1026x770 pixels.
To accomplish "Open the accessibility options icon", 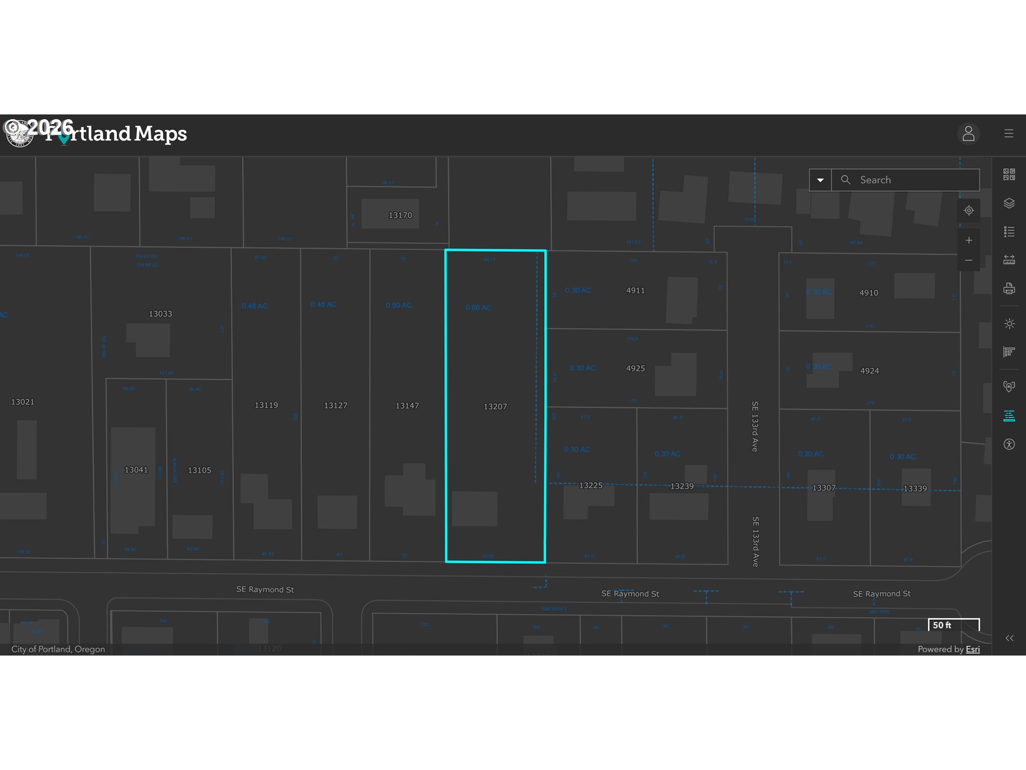I will [x=1009, y=444].
